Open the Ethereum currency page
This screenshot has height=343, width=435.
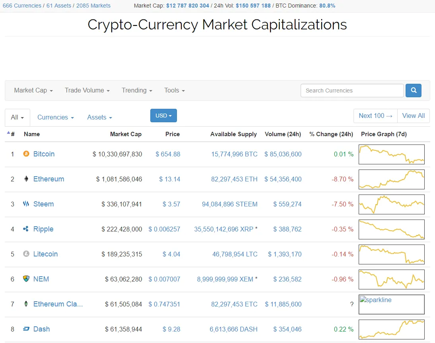tap(49, 179)
